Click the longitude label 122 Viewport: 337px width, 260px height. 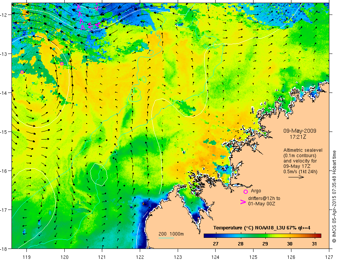[140, 257]
